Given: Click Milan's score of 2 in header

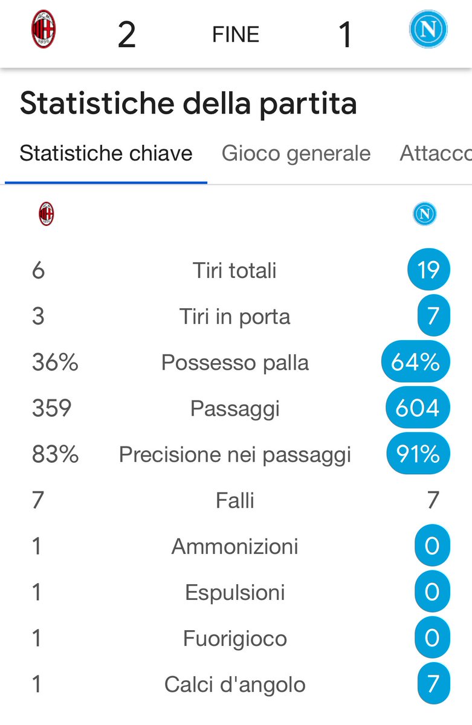Looking at the screenshot, I should coord(126,35).
